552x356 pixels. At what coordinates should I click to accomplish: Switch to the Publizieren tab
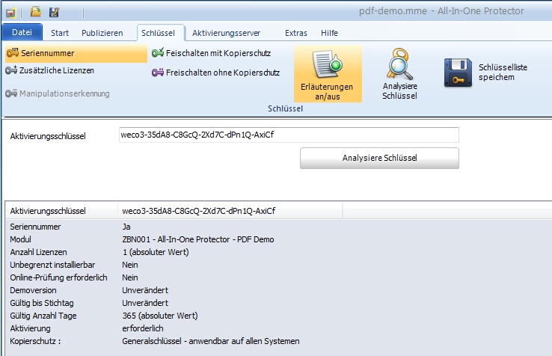tap(102, 33)
